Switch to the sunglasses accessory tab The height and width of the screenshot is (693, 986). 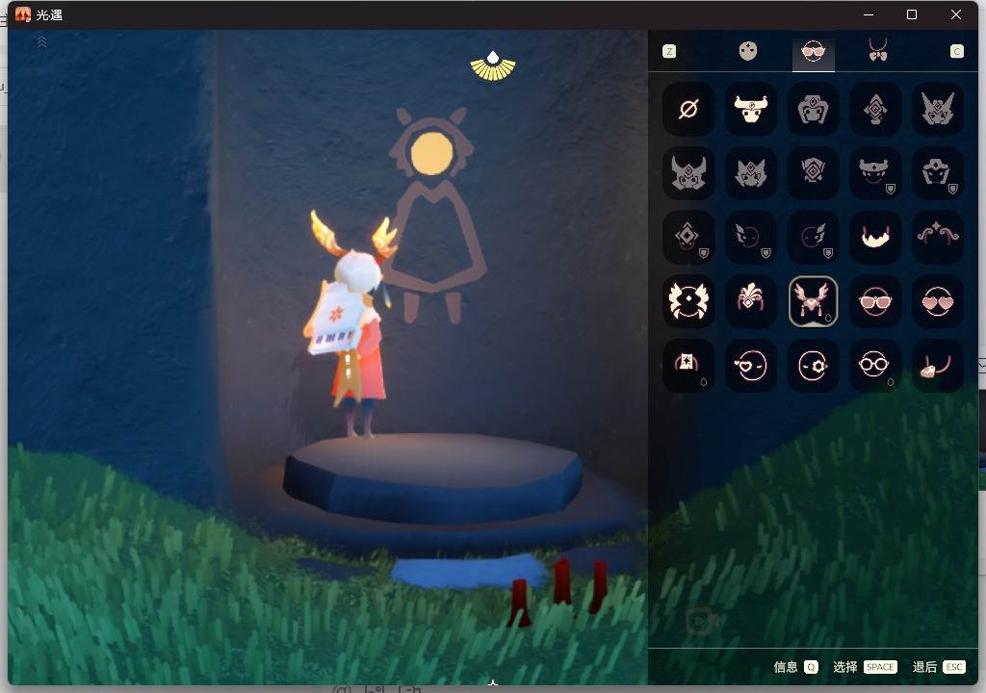pyautogui.click(x=813, y=52)
